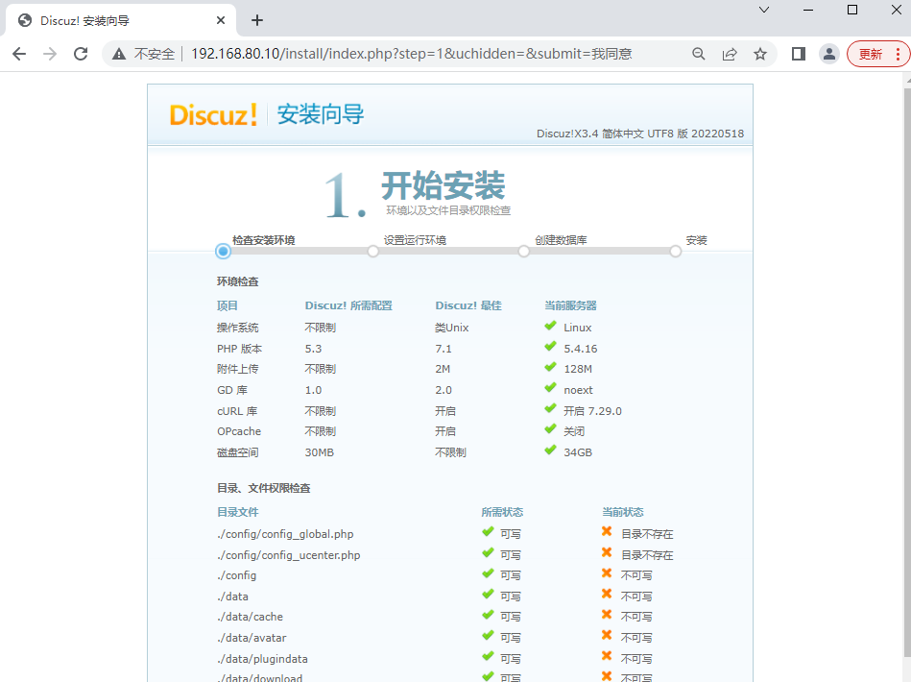Click the Discuz! 所需配置 column header
The image size is (911, 682).
click(x=348, y=305)
